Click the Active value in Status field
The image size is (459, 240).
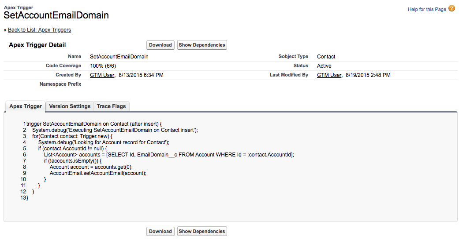(x=324, y=66)
